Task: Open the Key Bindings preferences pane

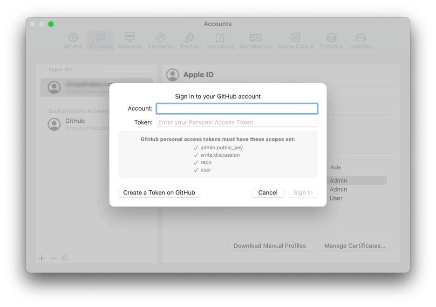Action: click(x=256, y=41)
